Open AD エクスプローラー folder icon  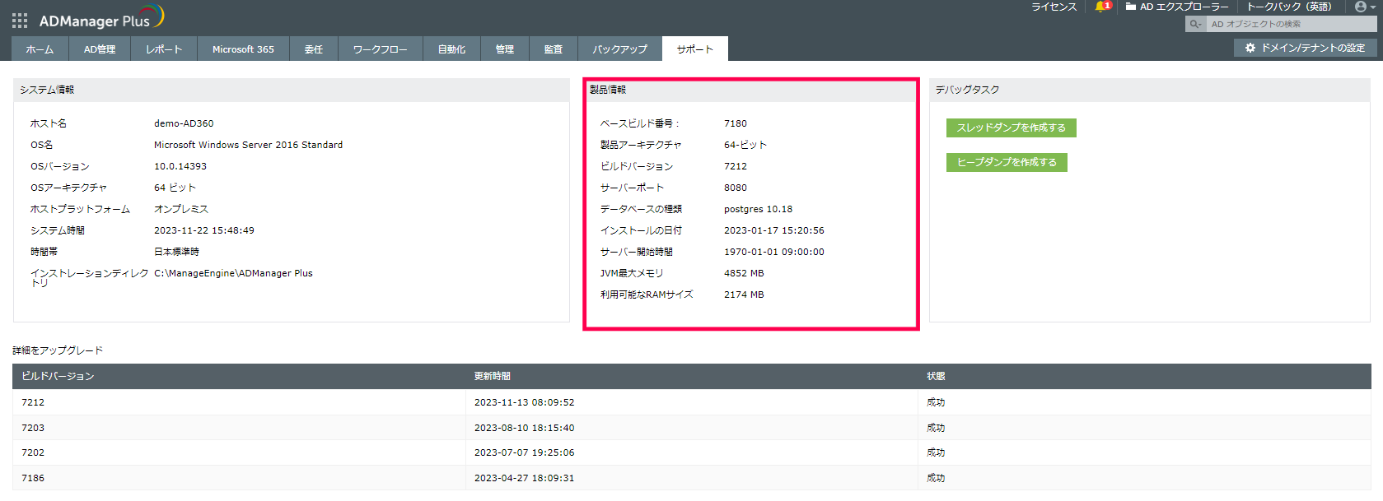click(x=1131, y=7)
